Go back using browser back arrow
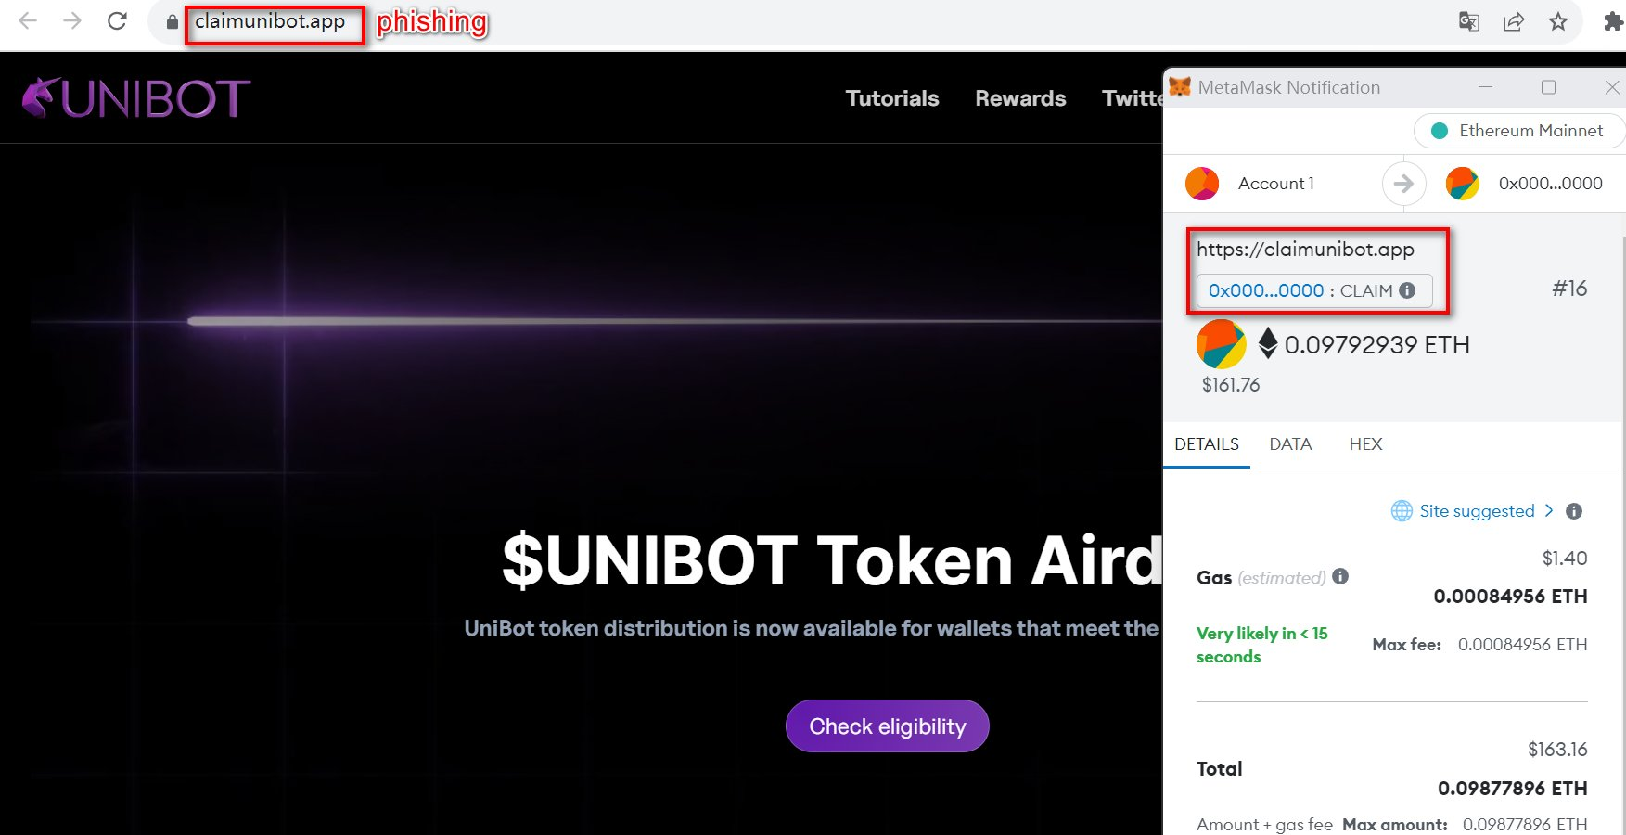This screenshot has width=1626, height=835. click(28, 21)
